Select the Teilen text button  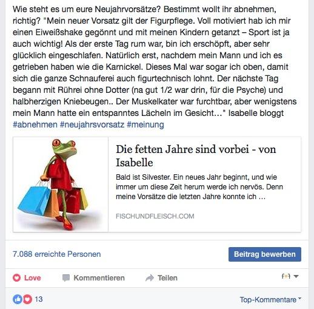coord(167,278)
